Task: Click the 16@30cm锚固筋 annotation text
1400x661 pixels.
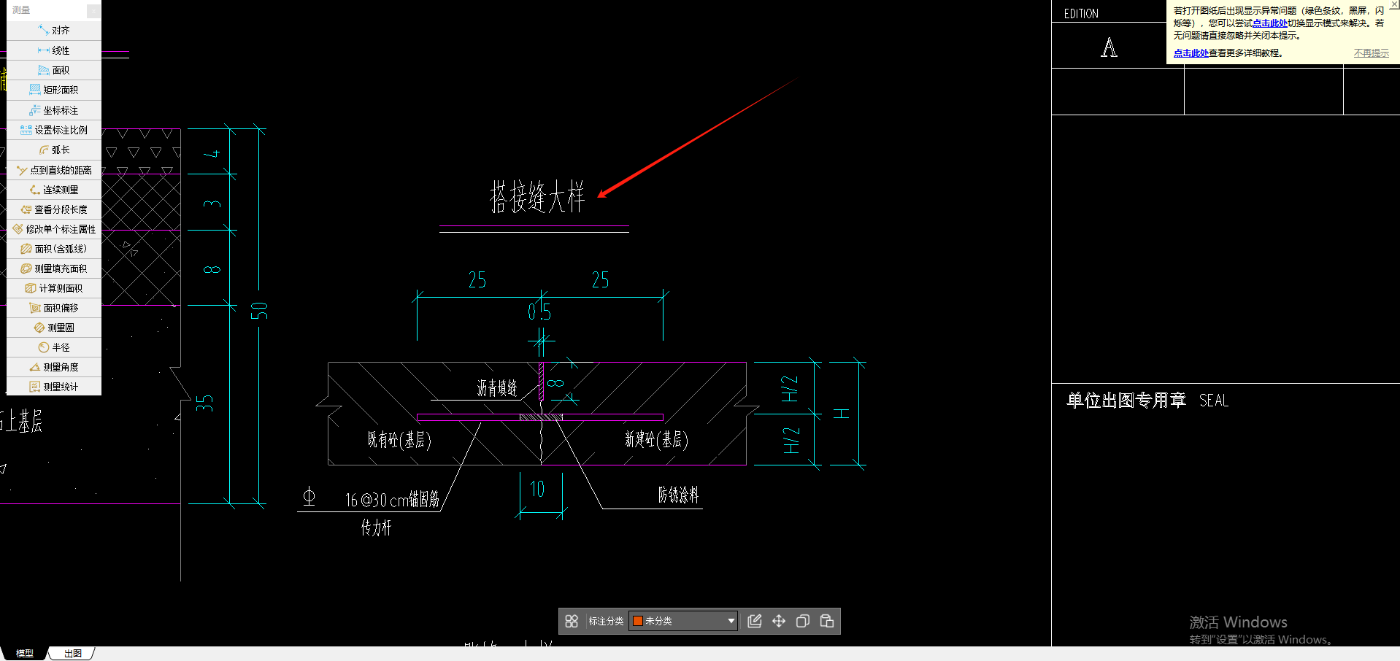Action: point(392,500)
